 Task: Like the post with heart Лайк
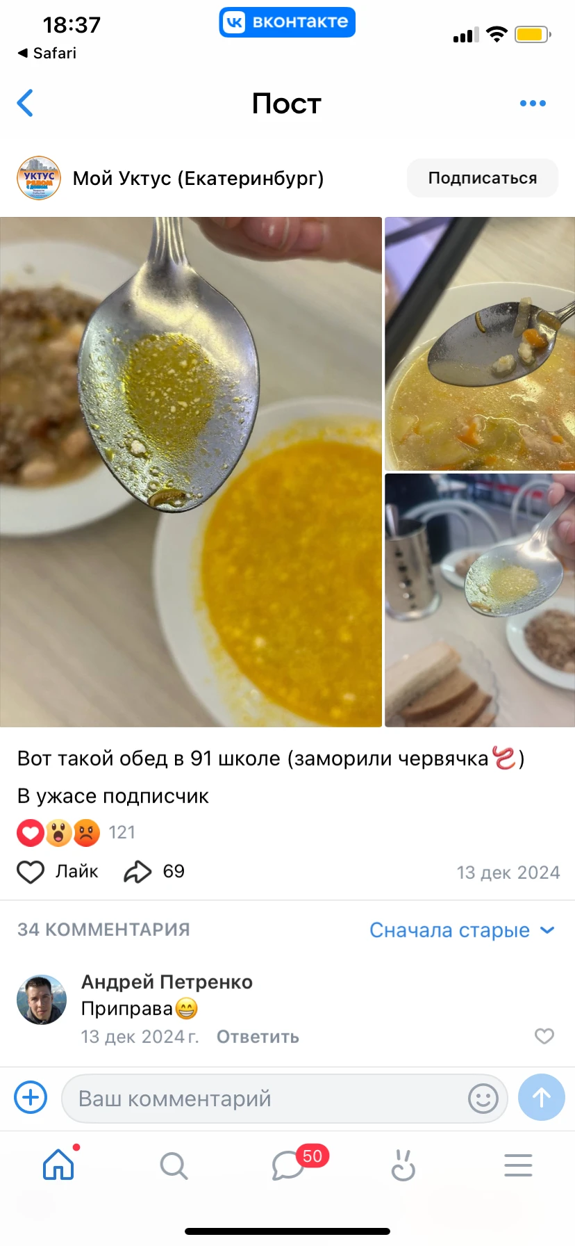point(58,871)
